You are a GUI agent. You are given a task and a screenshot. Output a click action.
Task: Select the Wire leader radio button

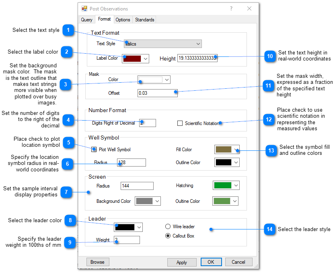point(168,227)
